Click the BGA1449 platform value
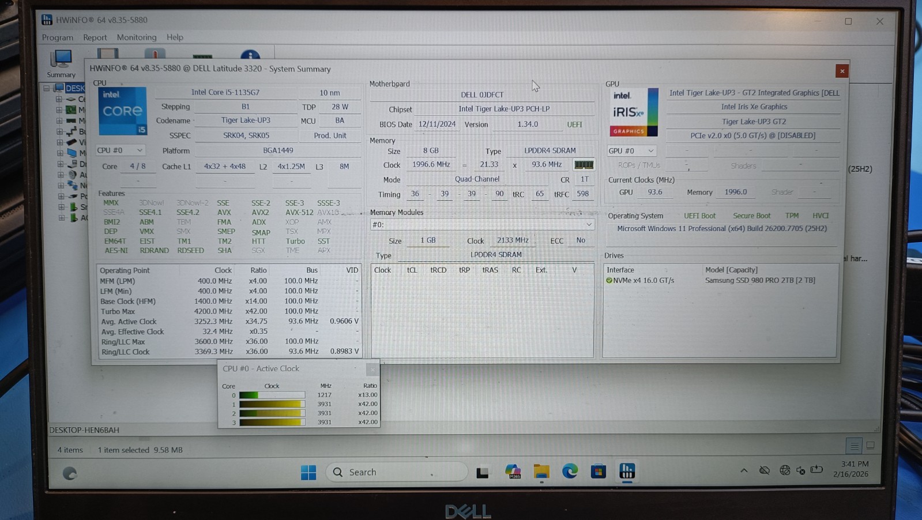 (278, 150)
